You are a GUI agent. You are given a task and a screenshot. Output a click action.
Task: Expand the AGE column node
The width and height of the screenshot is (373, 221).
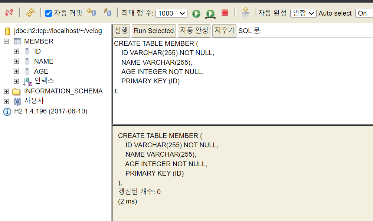[16, 71]
